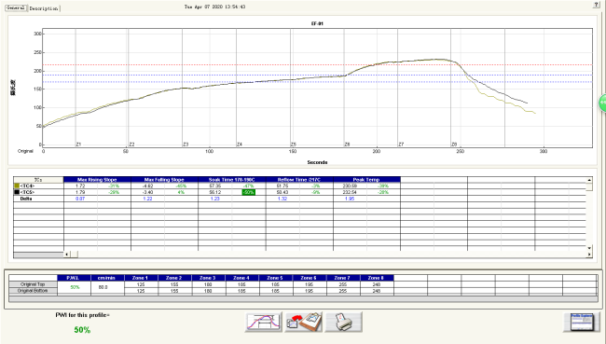Open the Profile Explorer button
The image size is (606, 344).
point(581,322)
